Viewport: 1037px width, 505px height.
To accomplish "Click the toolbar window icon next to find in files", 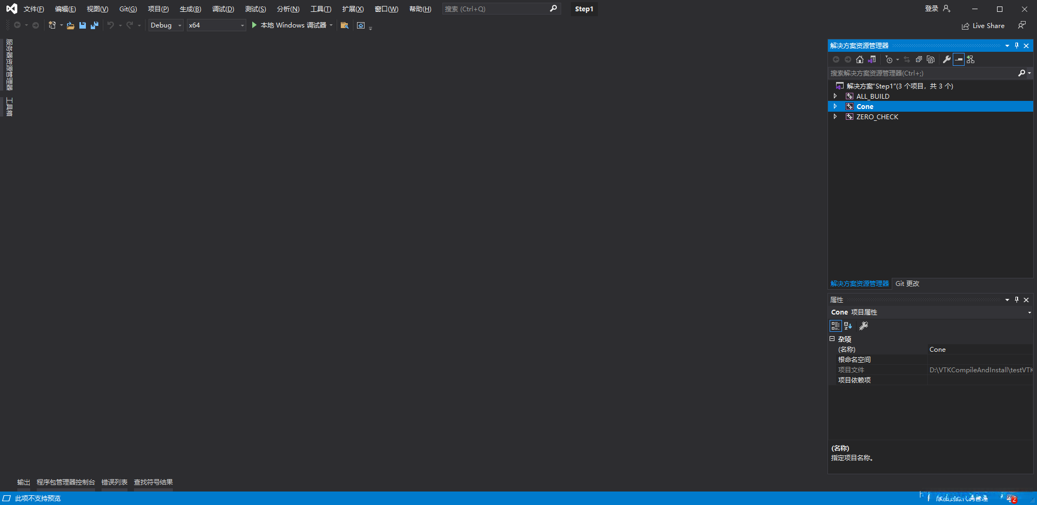I will [x=361, y=25].
